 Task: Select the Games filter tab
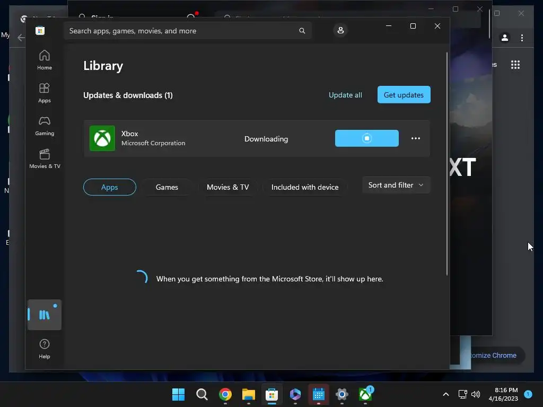tap(167, 187)
